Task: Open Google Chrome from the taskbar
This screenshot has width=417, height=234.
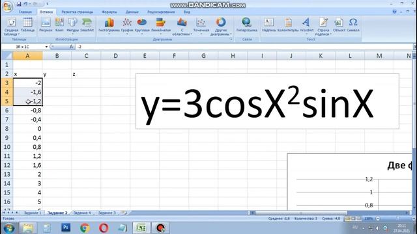Action: click(x=85, y=228)
